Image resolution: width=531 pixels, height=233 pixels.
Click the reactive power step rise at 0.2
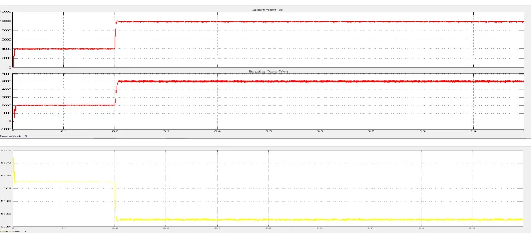(x=116, y=93)
